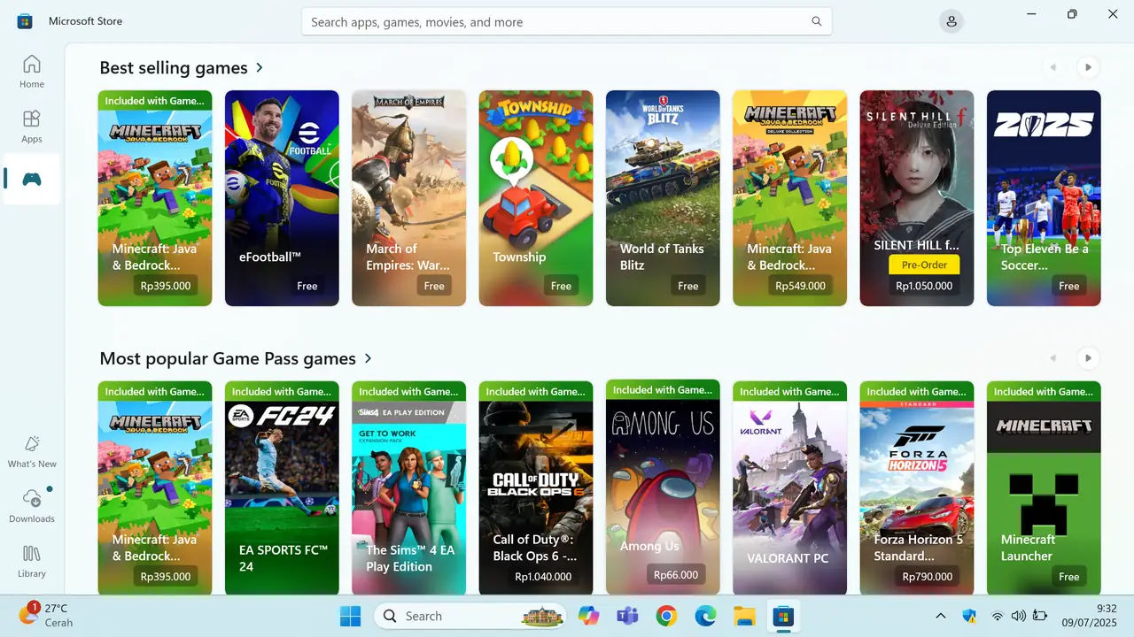Previous page arrow for Game Pass games
The height and width of the screenshot is (637, 1134).
pos(1053,358)
